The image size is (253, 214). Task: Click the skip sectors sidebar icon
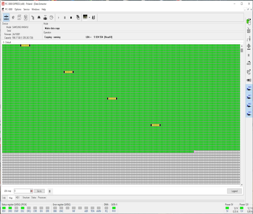(249, 63)
